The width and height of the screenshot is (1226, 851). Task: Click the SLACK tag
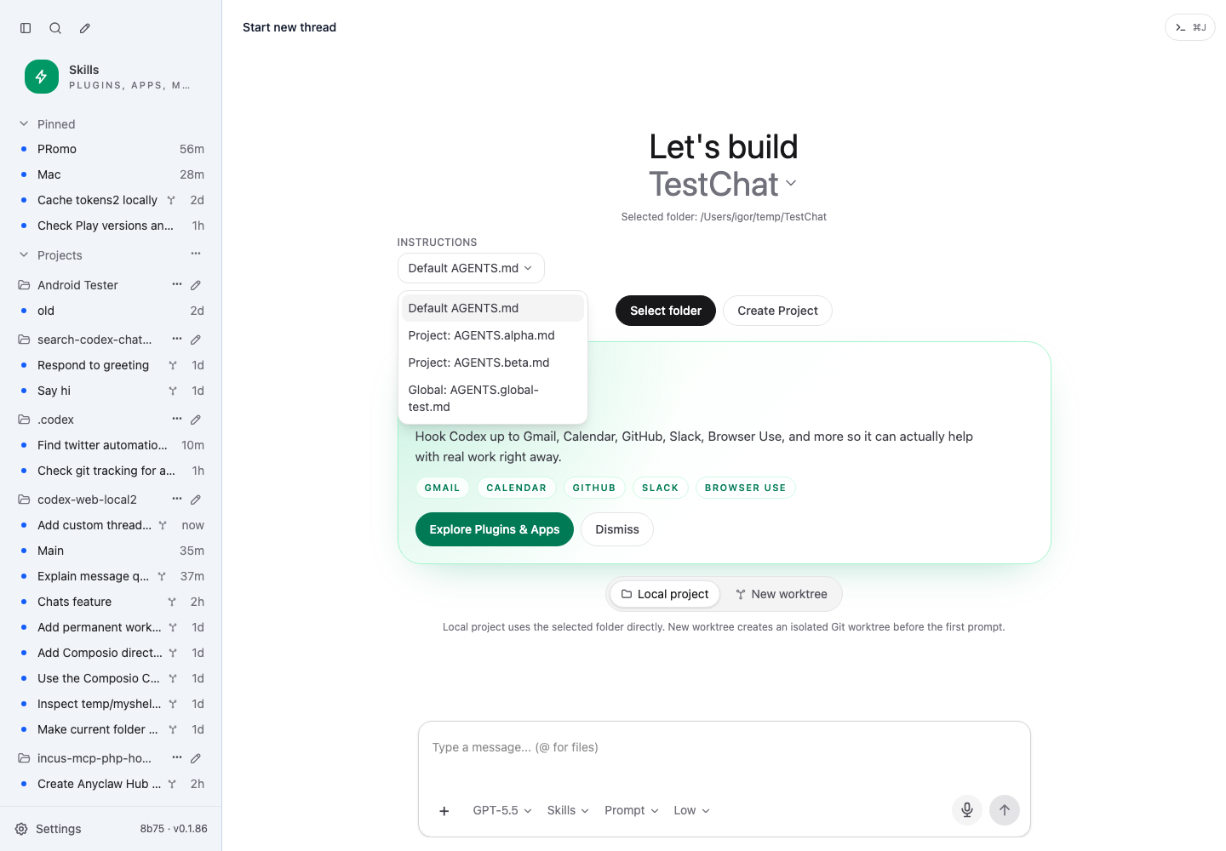point(660,488)
